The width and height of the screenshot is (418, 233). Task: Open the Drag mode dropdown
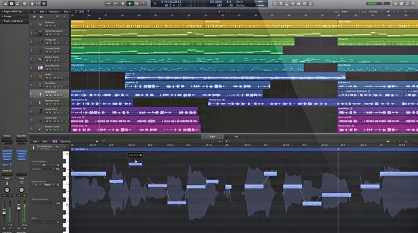[x=376, y=12]
